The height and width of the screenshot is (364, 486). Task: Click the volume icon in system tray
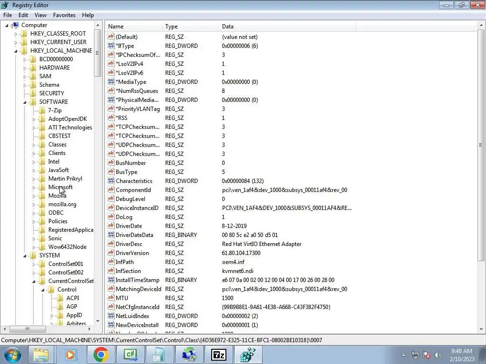[x=438, y=355]
